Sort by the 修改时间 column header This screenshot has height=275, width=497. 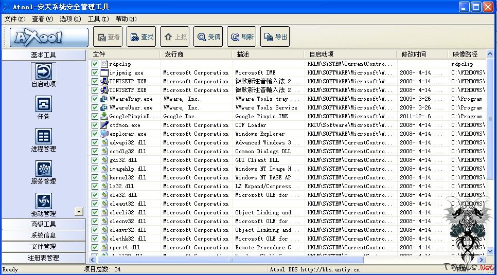click(423, 54)
